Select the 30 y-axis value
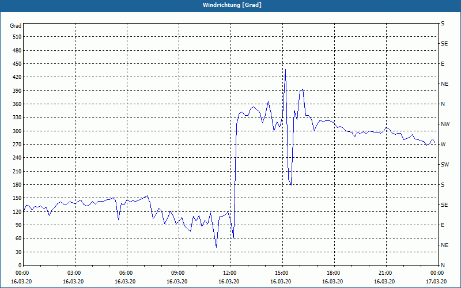This screenshot has width=461, height=288. (x=18, y=252)
